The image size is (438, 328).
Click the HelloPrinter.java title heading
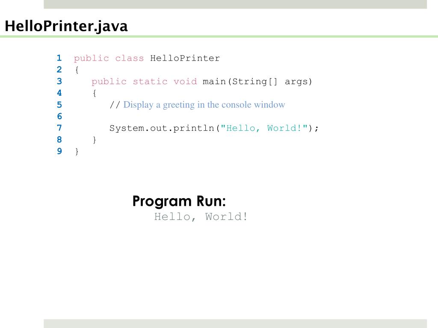tap(66, 26)
